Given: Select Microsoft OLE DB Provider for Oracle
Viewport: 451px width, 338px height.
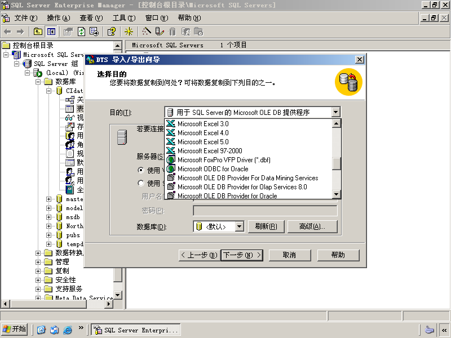Looking at the screenshot, I should pyautogui.click(x=249, y=195).
